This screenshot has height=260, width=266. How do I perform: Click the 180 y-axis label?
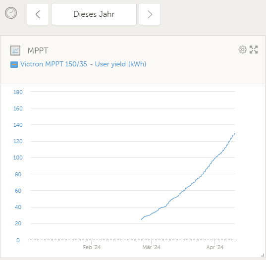point(18,92)
